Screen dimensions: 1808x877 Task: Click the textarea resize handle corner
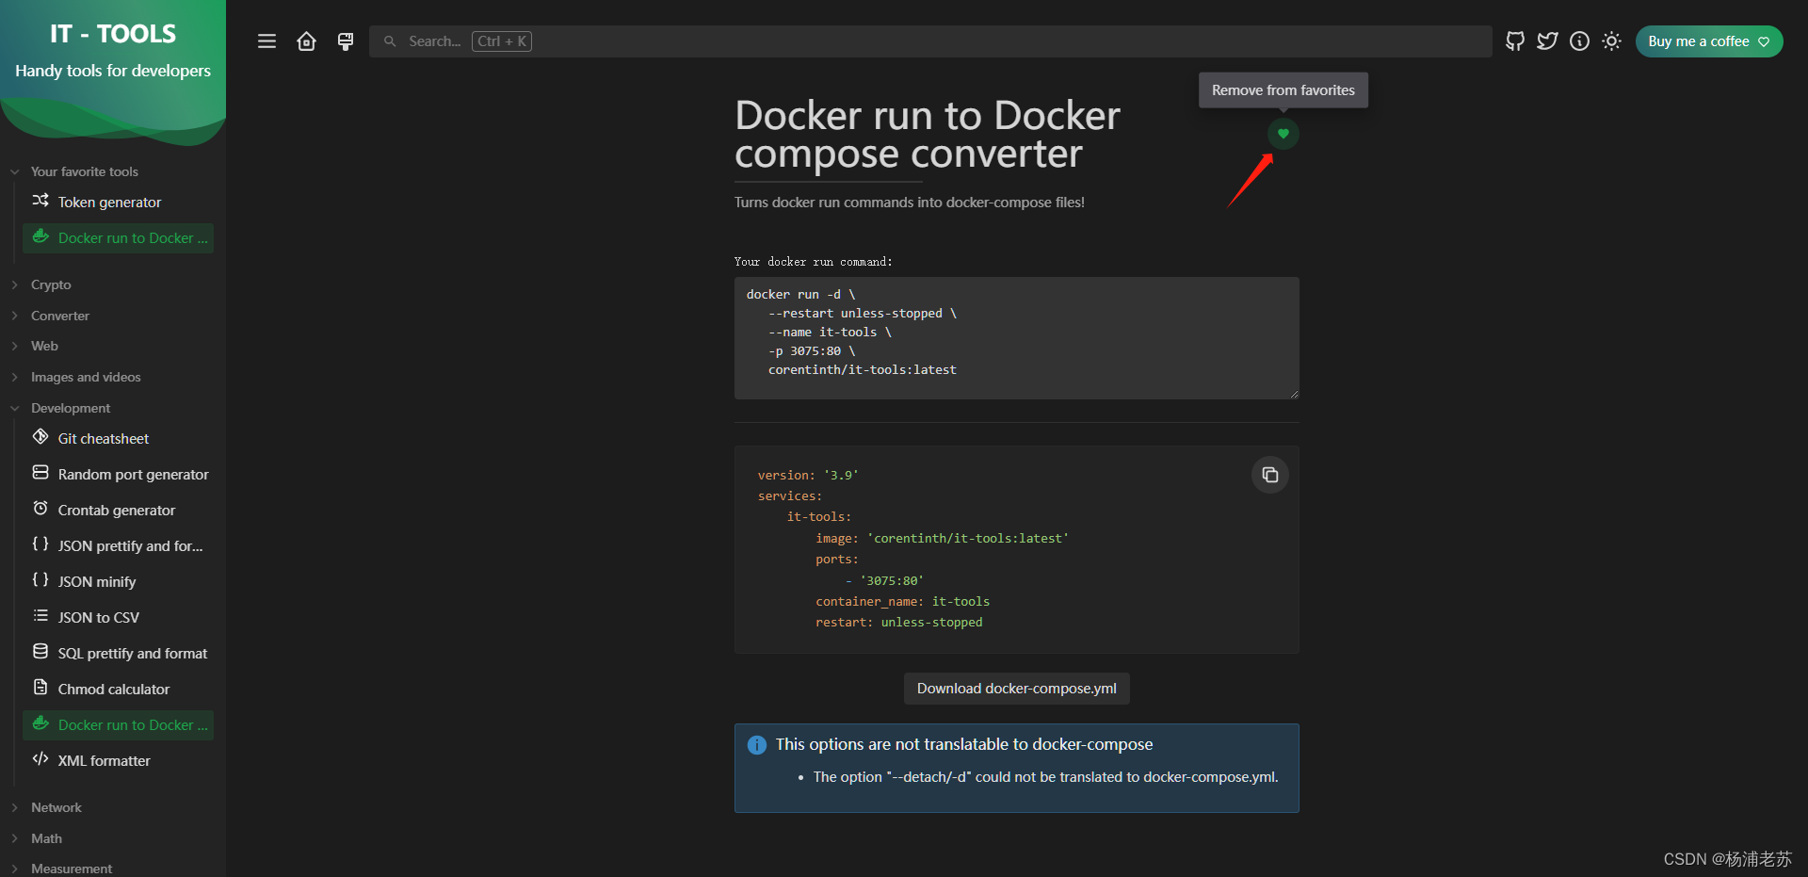(1294, 394)
